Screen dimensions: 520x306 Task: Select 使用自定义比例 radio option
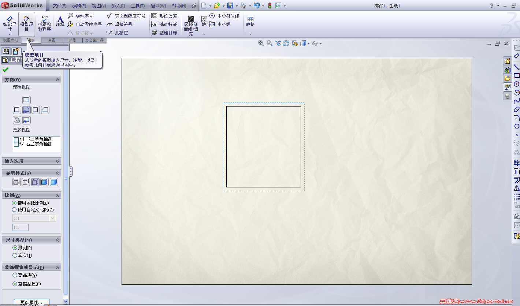pos(14,210)
